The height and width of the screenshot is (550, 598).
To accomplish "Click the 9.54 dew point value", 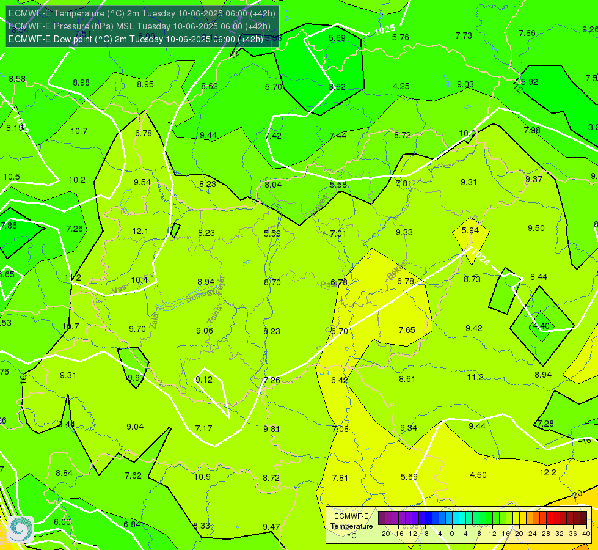I will [142, 183].
